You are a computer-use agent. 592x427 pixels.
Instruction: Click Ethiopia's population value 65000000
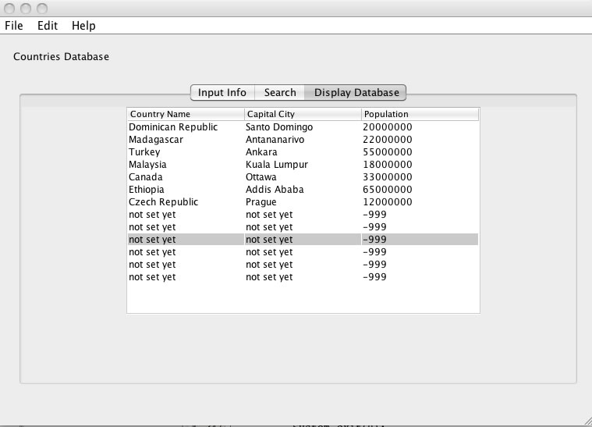388,189
